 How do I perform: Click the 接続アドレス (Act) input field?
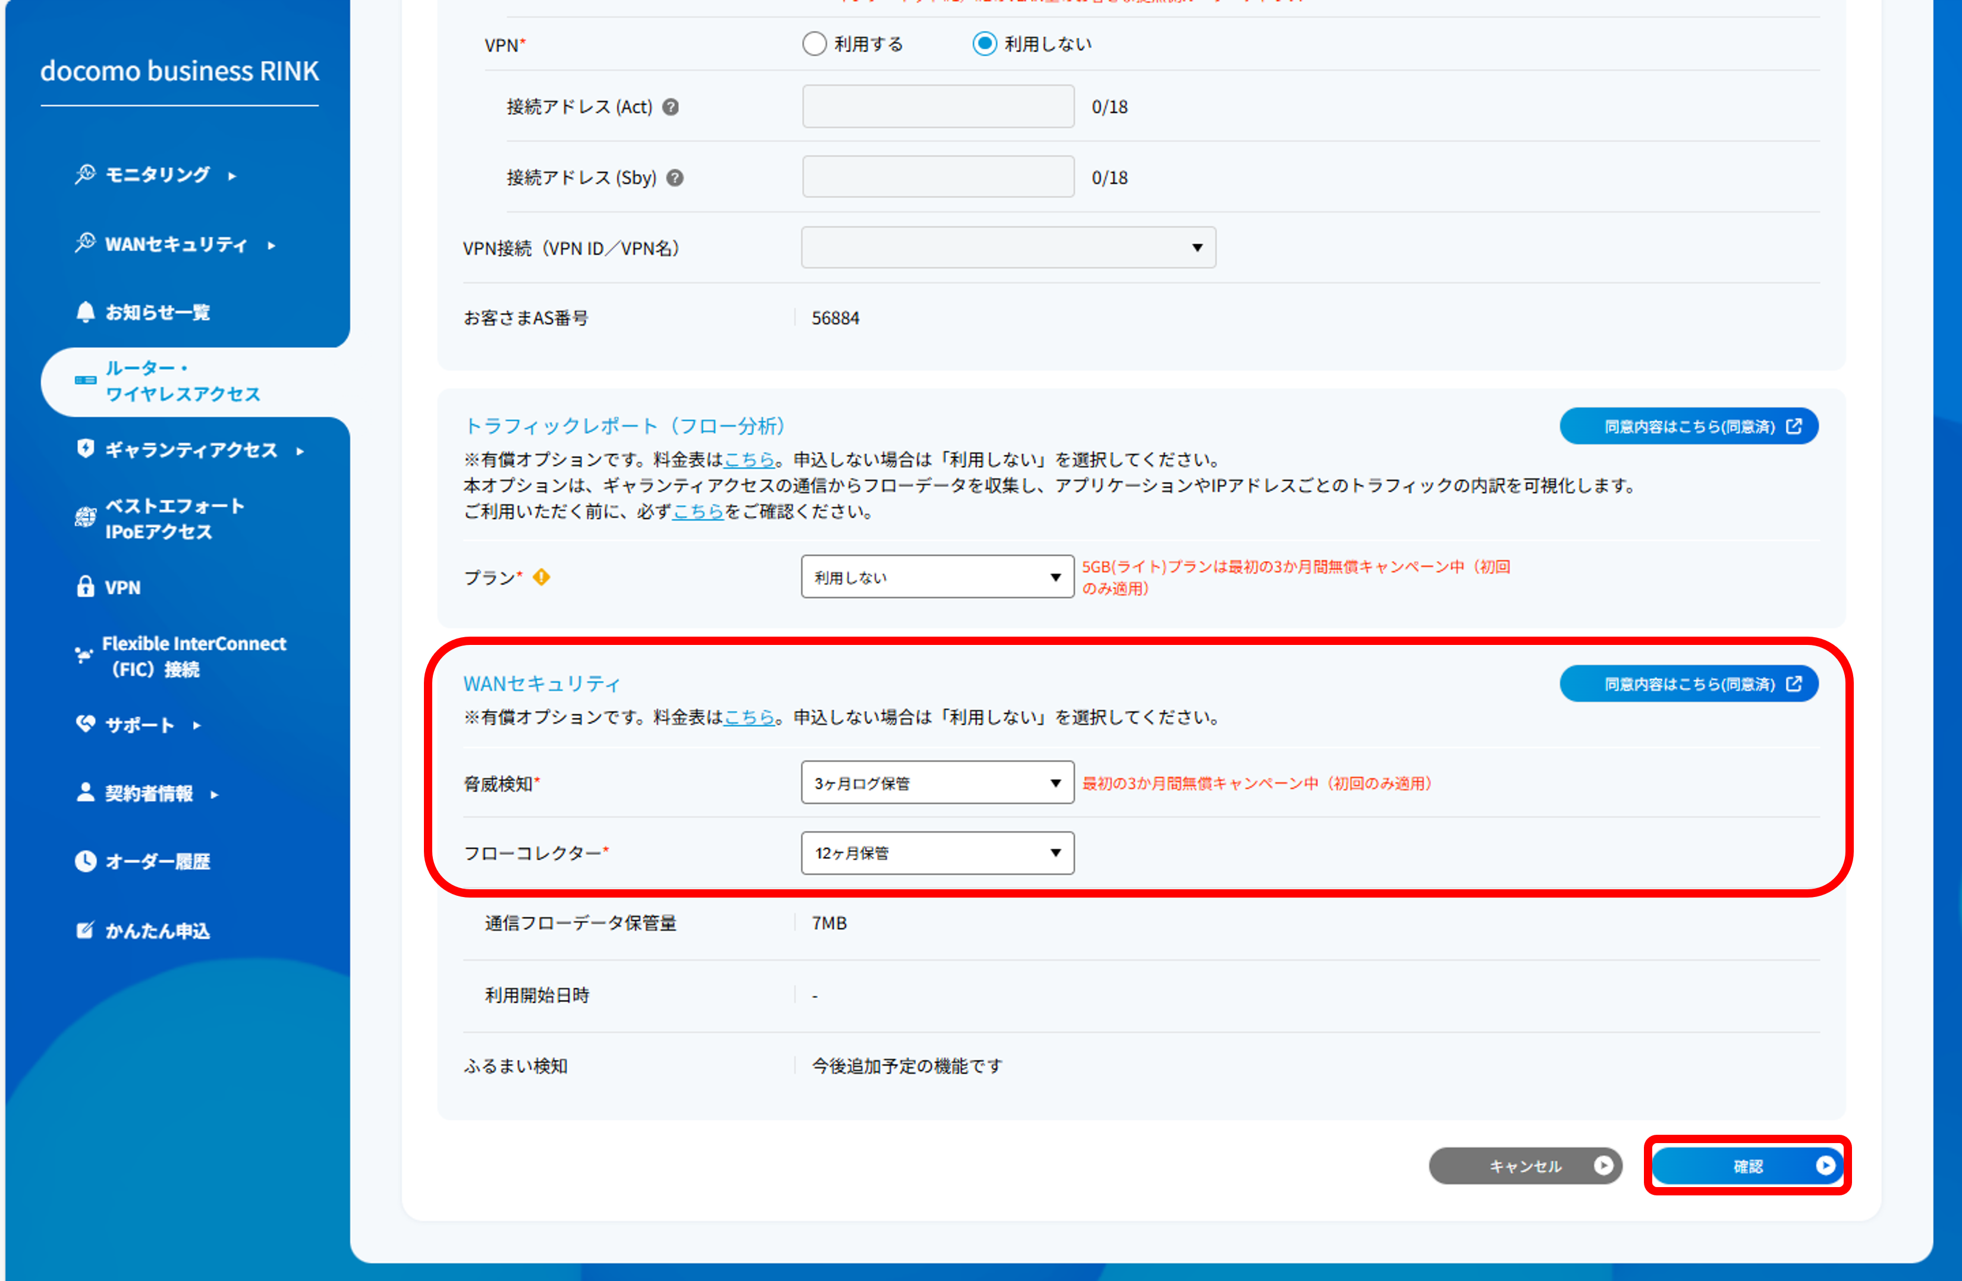[938, 107]
